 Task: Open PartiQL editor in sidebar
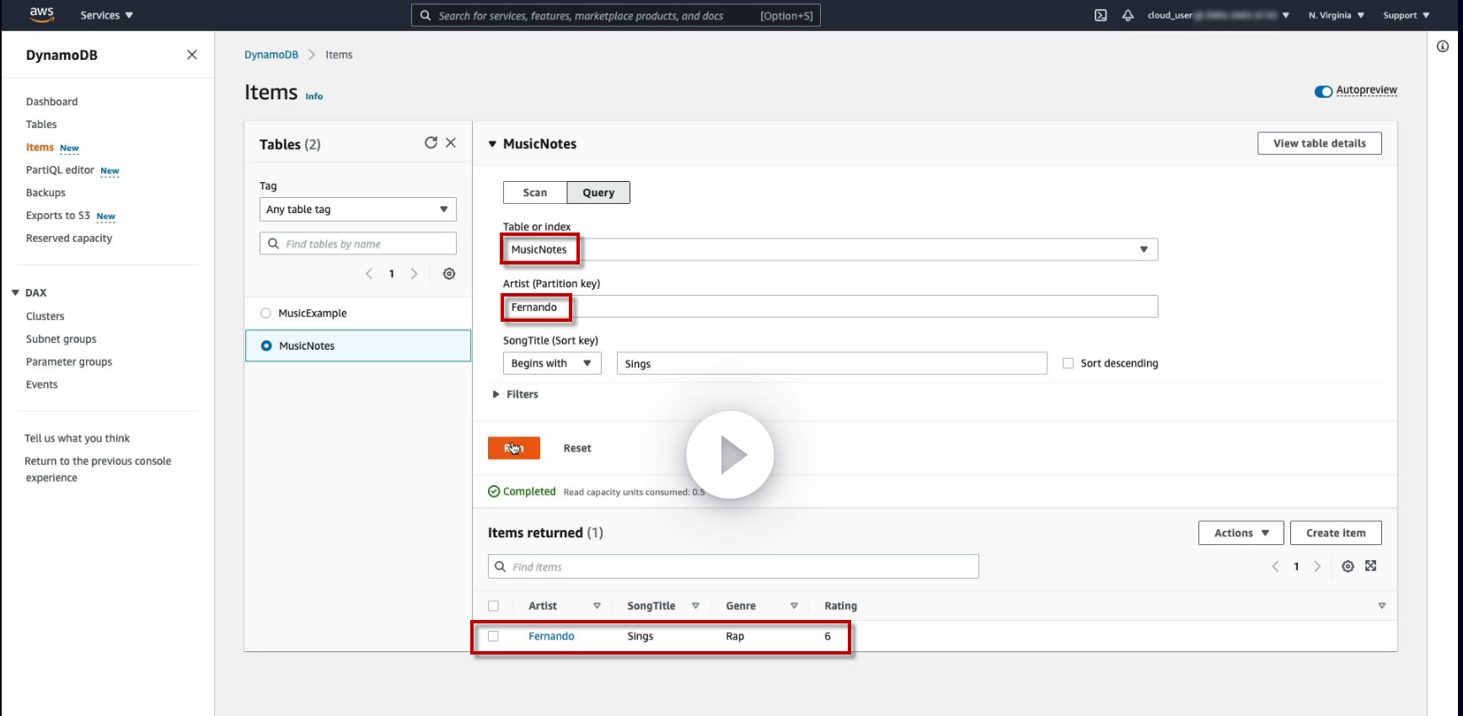coord(60,170)
